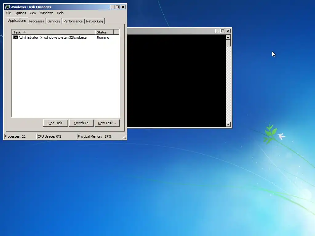The height and width of the screenshot is (236, 315).
Task: Click inside the black command prompt area
Action: coord(176,81)
